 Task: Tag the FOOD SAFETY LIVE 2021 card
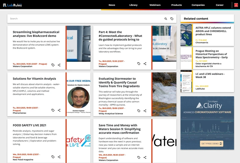[x=53, y=157]
